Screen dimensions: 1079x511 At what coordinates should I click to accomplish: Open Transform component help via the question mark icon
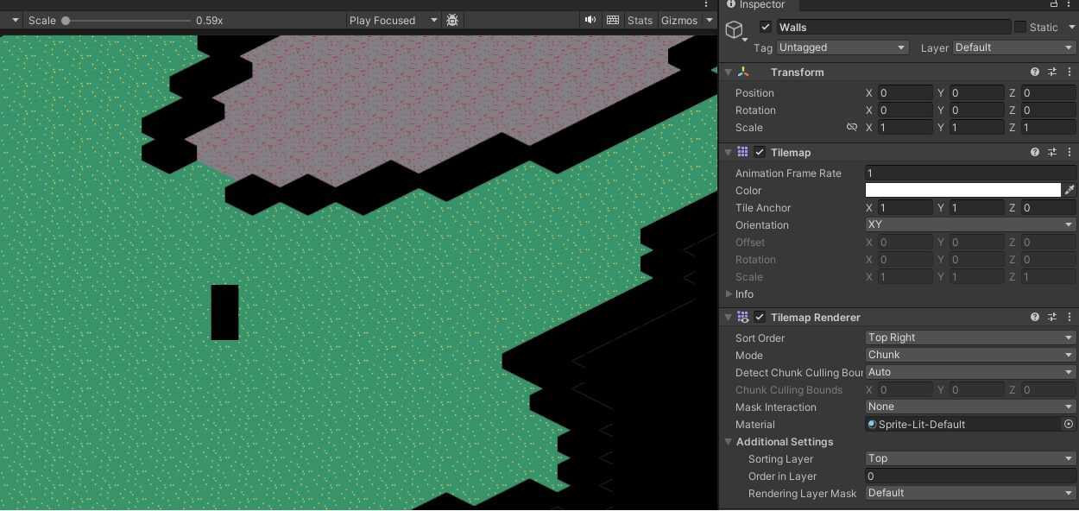[x=1034, y=72]
